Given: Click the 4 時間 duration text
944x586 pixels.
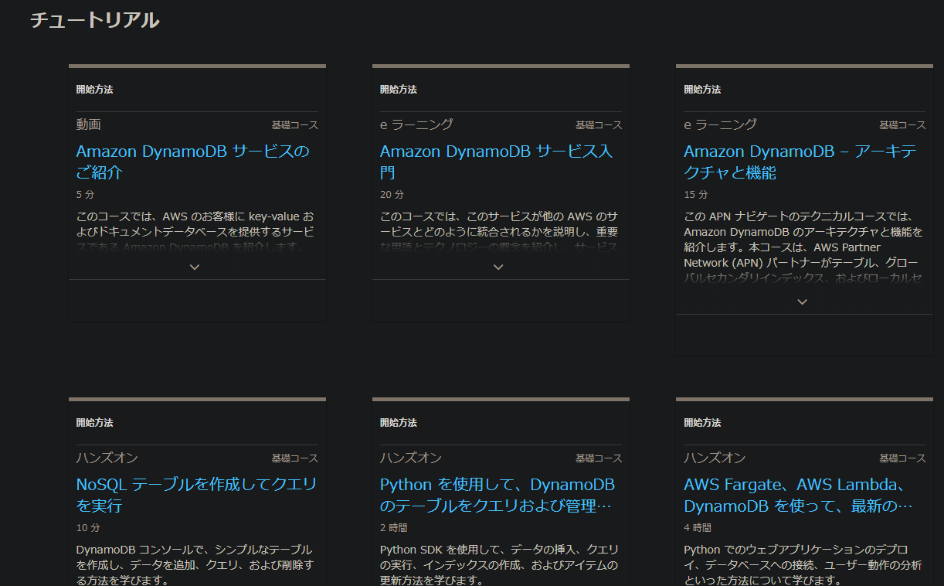Looking at the screenshot, I should pos(698,528).
